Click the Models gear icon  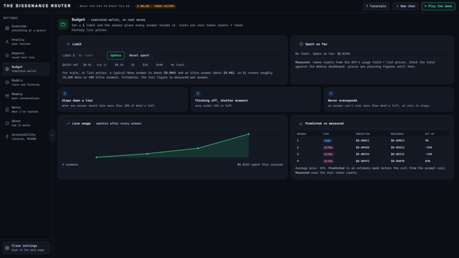pyautogui.click(x=7, y=83)
